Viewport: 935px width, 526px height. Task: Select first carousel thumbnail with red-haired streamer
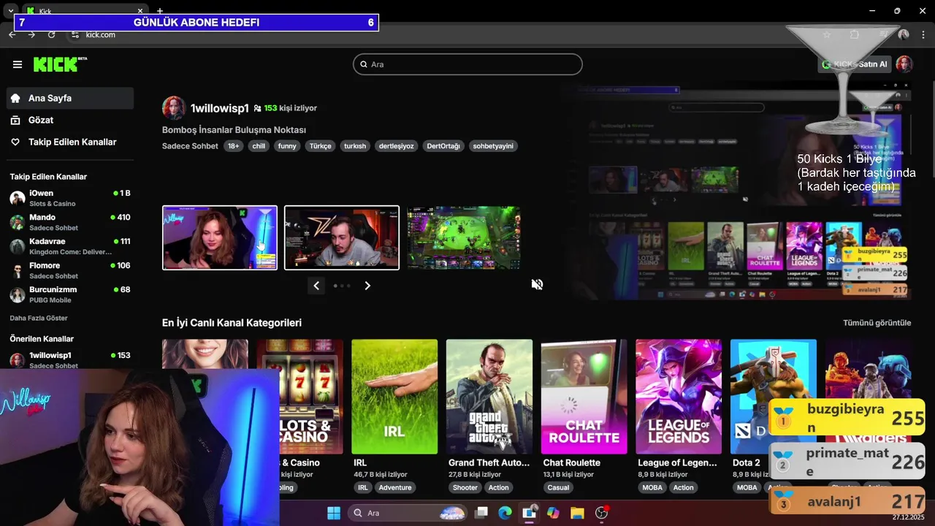220,237
